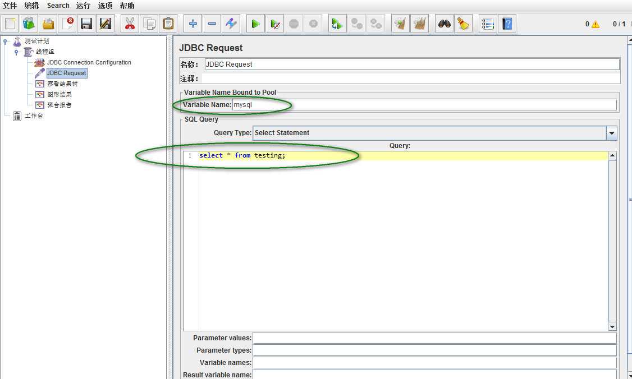Image resolution: width=632 pixels, height=379 pixels.
Task: Select 聚合报告 listener
Action: pos(59,105)
